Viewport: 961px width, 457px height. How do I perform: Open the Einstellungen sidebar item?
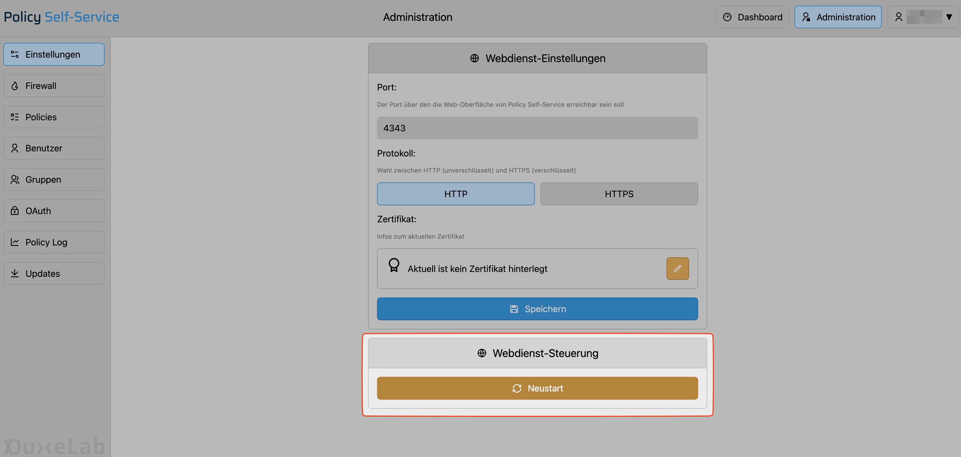point(54,55)
